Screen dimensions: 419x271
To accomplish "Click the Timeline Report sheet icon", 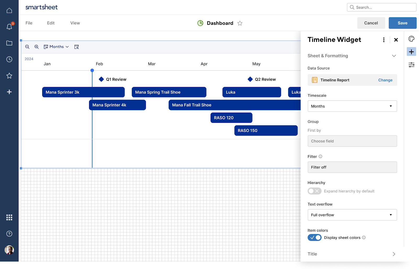I will pos(315,80).
